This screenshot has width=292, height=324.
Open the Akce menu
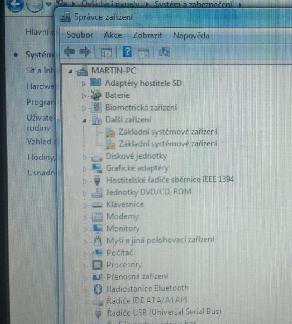(113, 35)
